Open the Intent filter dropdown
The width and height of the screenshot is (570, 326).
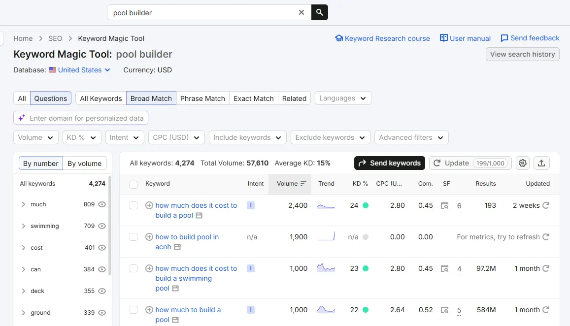tap(124, 137)
